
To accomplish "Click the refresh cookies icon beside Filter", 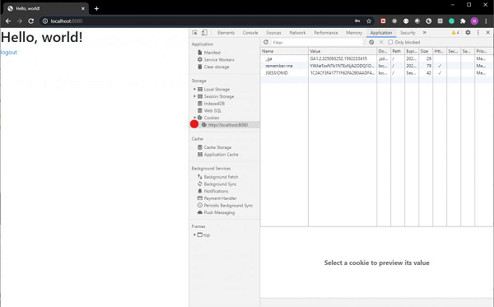I will [x=266, y=42].
